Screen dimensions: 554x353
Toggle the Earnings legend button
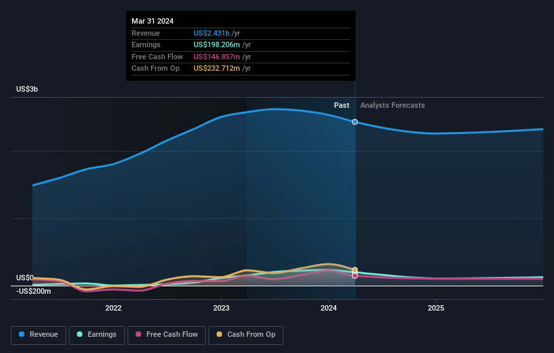[x=96, y=335]
